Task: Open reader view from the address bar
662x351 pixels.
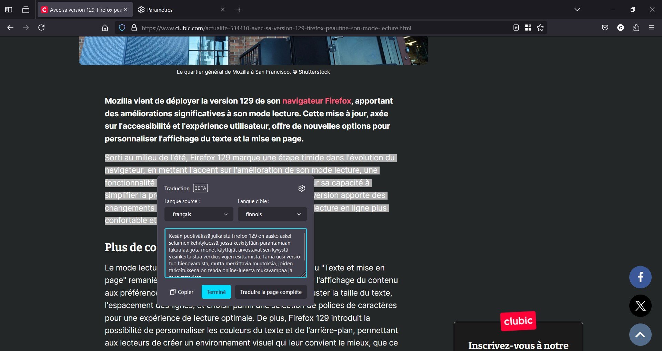Action: coord(516,28)
